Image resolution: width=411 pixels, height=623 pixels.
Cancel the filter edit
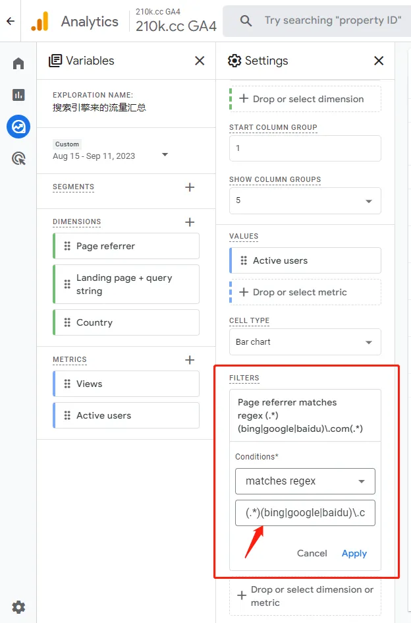312,553
